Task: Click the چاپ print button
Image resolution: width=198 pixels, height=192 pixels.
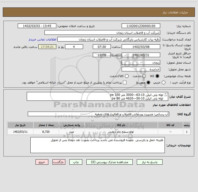Action: point(76,162)
